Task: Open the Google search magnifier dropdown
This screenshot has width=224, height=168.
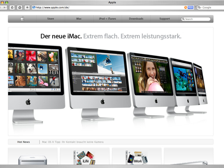Action: pos(200,8)
